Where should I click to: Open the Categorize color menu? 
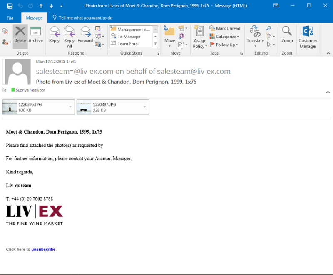[x=224, y=37]
